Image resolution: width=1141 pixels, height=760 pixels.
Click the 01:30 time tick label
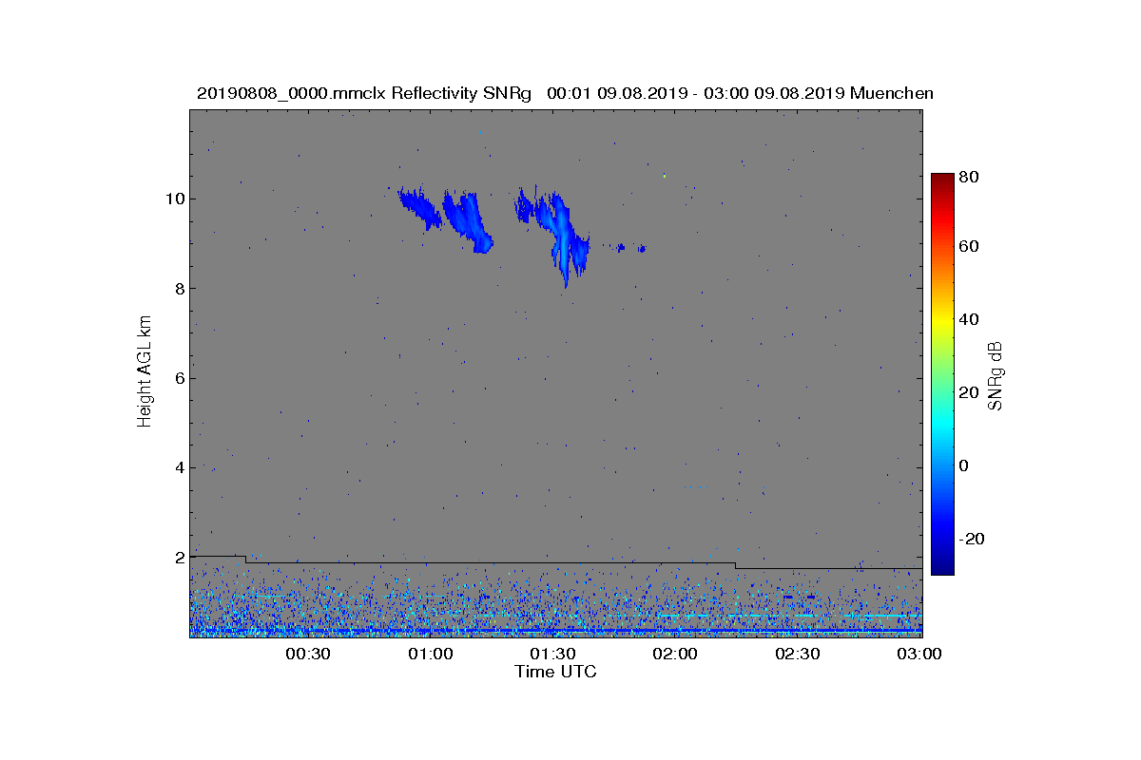pyautogui.click(x=552, y=655)
